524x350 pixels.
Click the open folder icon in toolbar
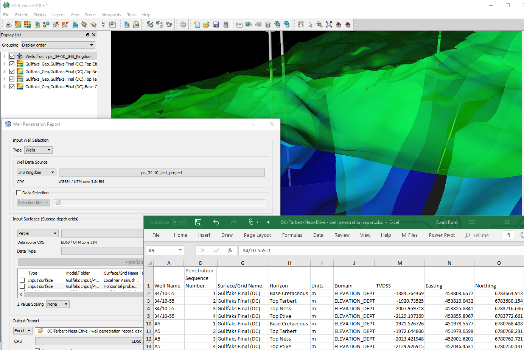click(206, 25)
